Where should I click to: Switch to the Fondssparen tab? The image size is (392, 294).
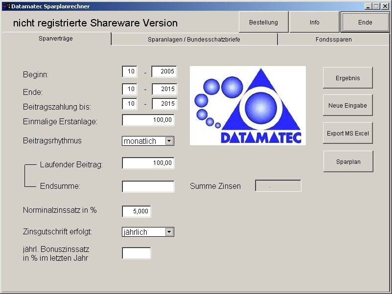coord(333,40)
